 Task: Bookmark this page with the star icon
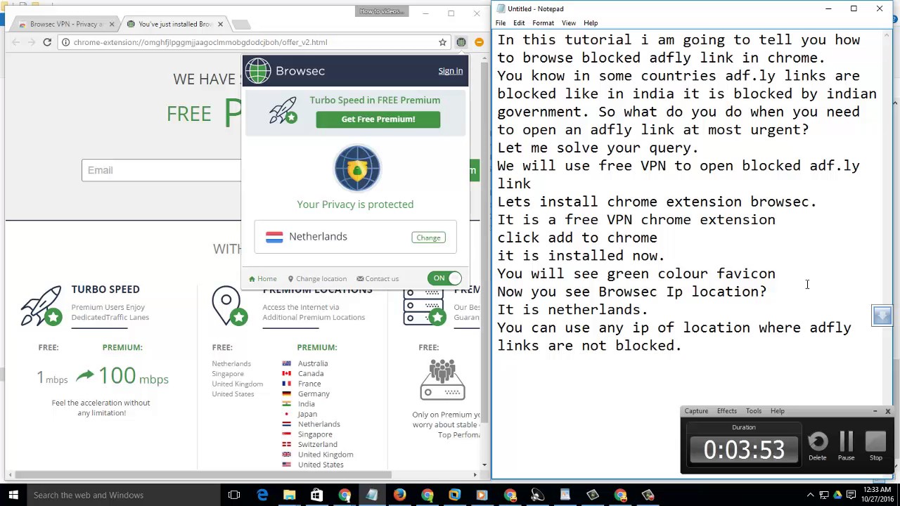pyautogui.click(x=442, y=42)
